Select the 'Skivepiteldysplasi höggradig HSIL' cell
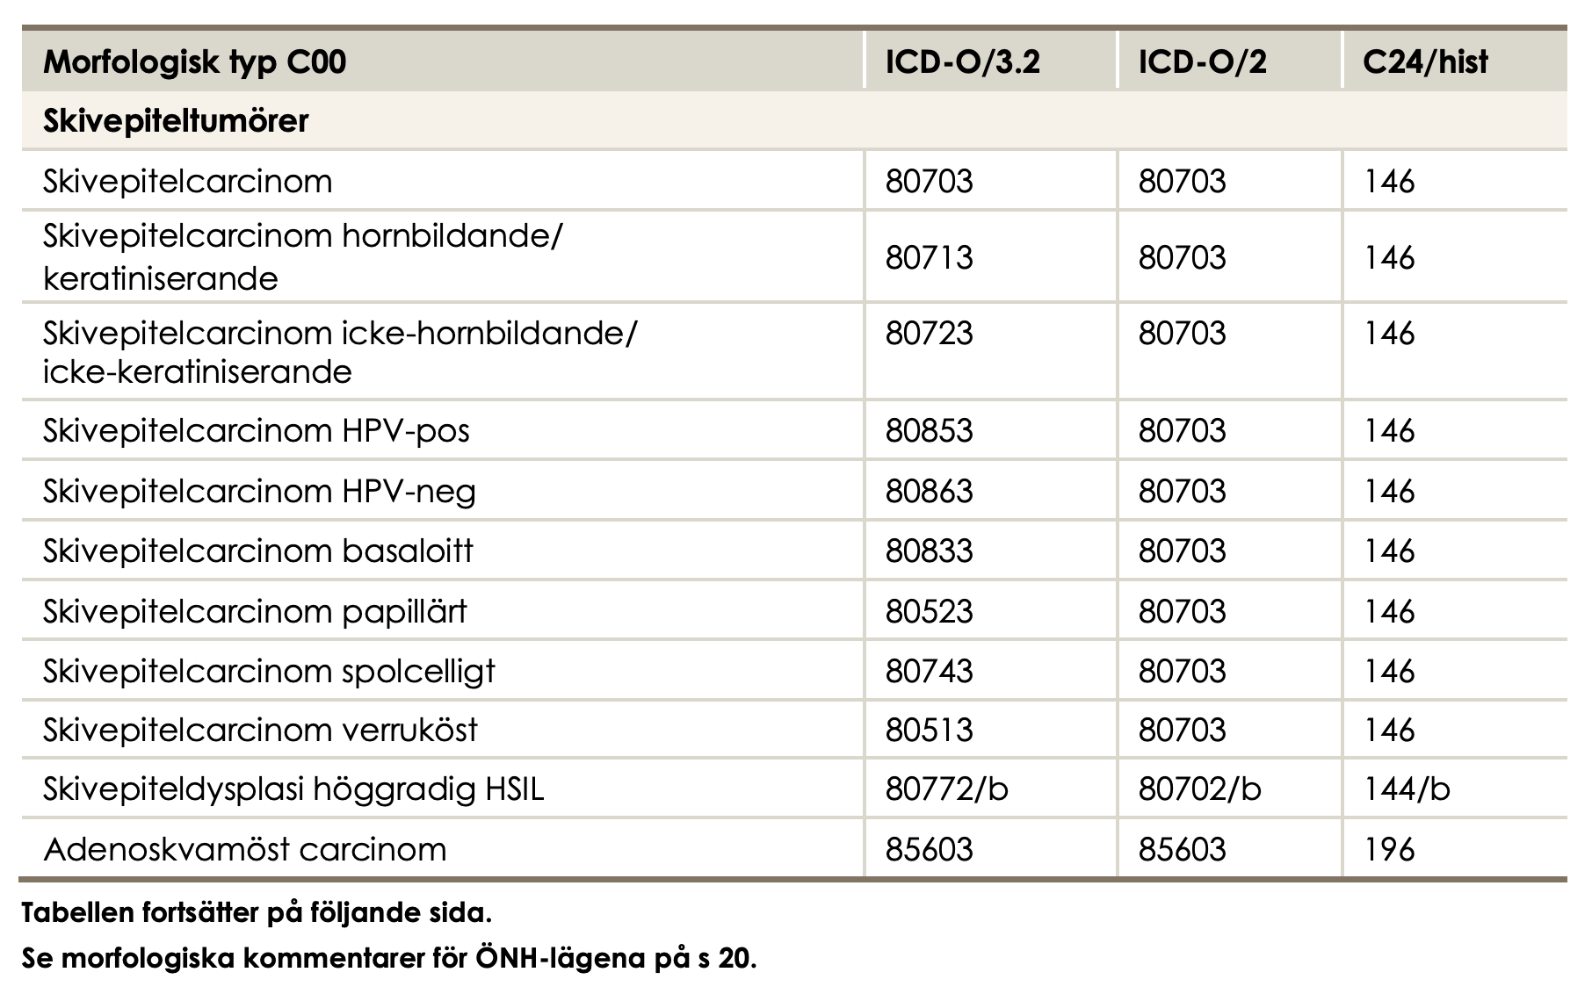Screen dimensions: 1592x1001 (x=293, y=789)
